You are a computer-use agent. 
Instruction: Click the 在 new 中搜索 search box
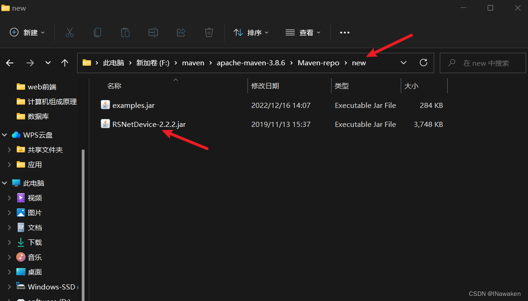[483, 63]
